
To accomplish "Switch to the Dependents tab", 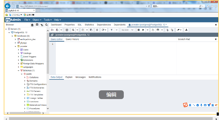I will (120, 25).
